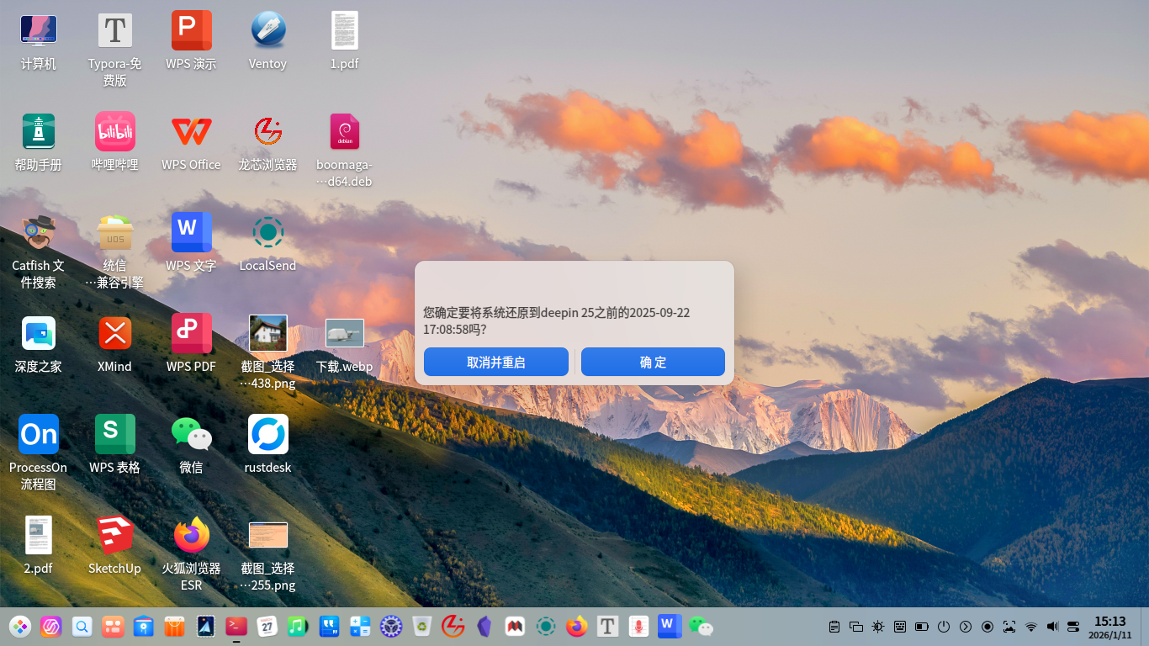Open the clipboard tray icon
The height and width of the screenshot is (646, 1149).
pos(834,627)
